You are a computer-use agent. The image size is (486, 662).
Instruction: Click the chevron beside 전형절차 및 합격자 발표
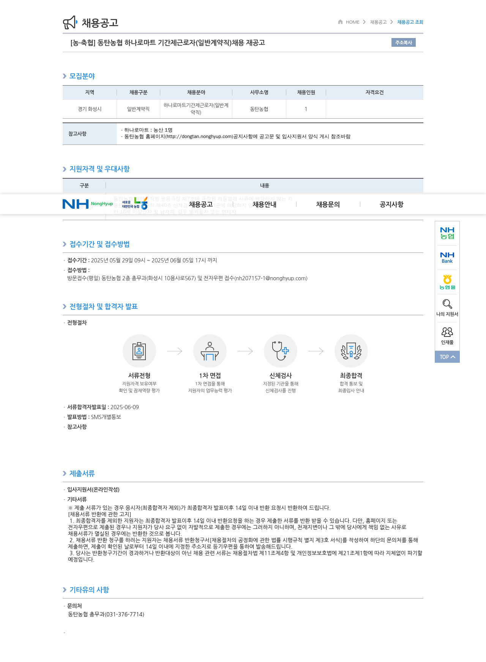[65, 306]
